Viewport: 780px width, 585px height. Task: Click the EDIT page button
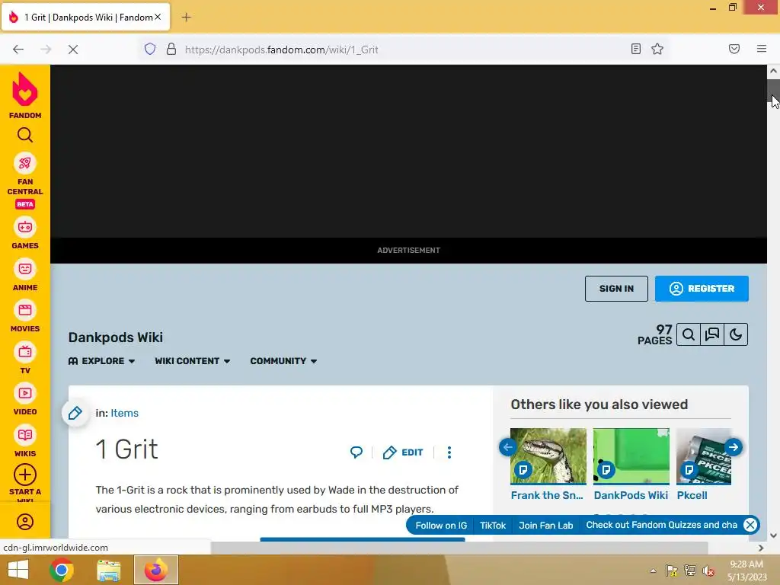click(403, 452)
